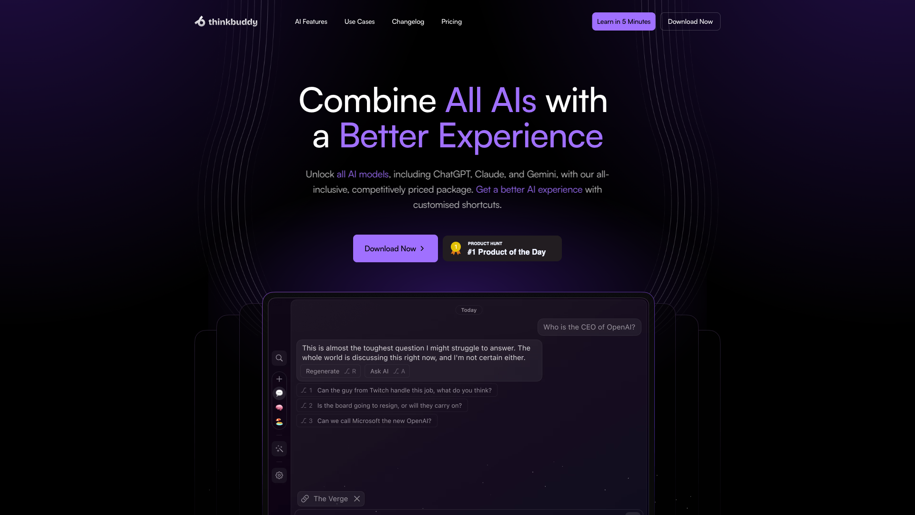This screenshot has width=915, height=515.
Task: Click the chat bubble icon in sidebar
Action: tap(279, 393)
